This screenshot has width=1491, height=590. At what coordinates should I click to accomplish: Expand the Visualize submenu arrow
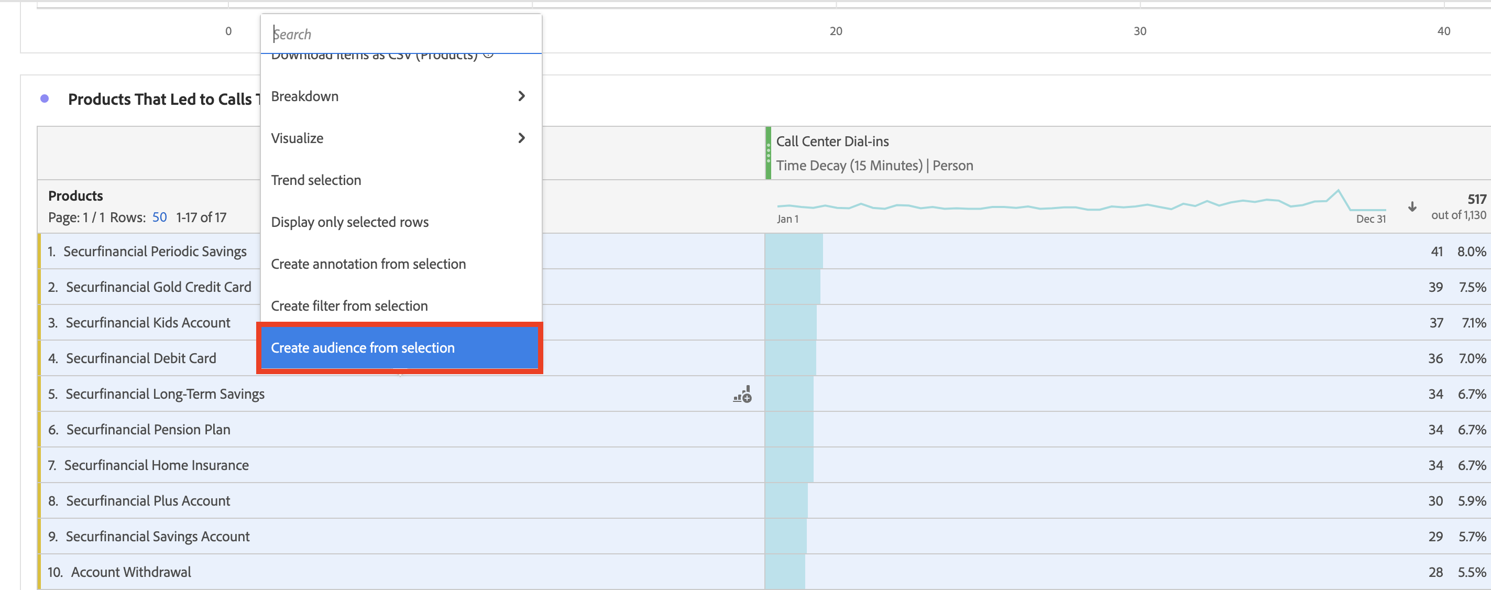tap(521, 138)
